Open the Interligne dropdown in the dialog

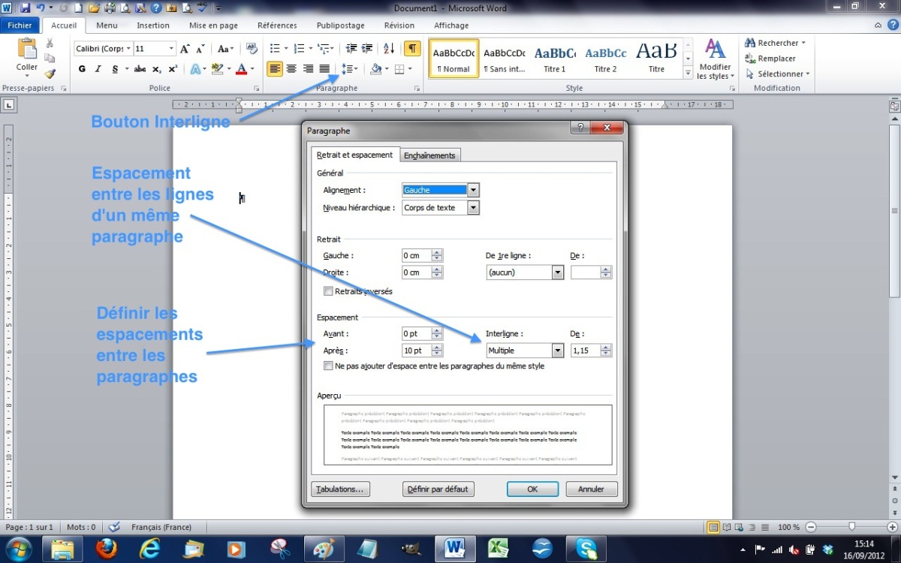point(558,351)
